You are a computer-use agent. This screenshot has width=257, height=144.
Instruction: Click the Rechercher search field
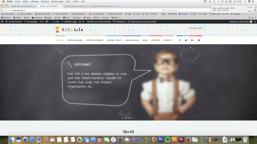click(188, 10)
